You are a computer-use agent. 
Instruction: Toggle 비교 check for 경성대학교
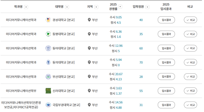(190, 20)
